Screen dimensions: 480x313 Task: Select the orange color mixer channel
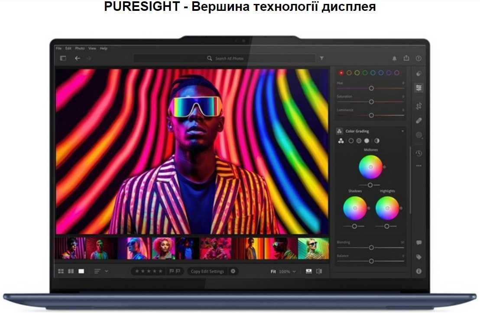tap(349, 73)
